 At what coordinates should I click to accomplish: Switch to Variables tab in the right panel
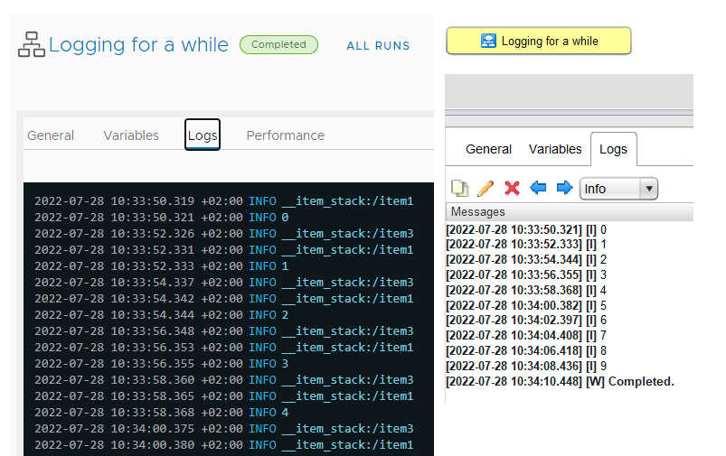click(x=555, y=149)
